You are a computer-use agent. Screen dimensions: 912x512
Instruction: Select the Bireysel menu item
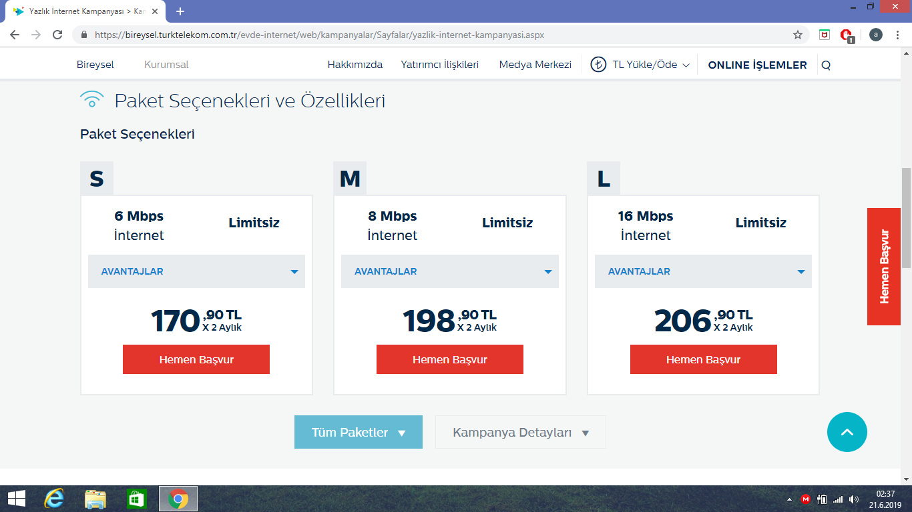95,65
